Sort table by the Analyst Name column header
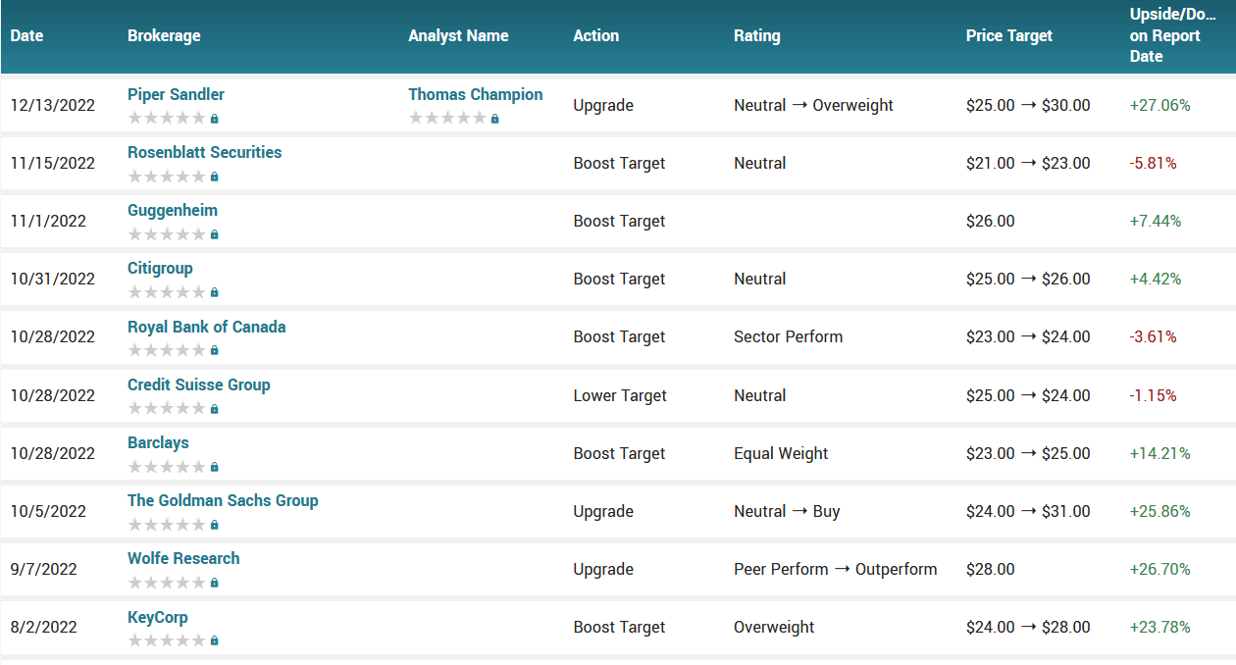 pyautogui.click(x=458, y=35)
